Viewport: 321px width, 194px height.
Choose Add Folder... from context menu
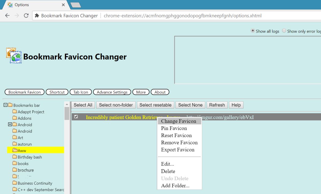[179, 186]
